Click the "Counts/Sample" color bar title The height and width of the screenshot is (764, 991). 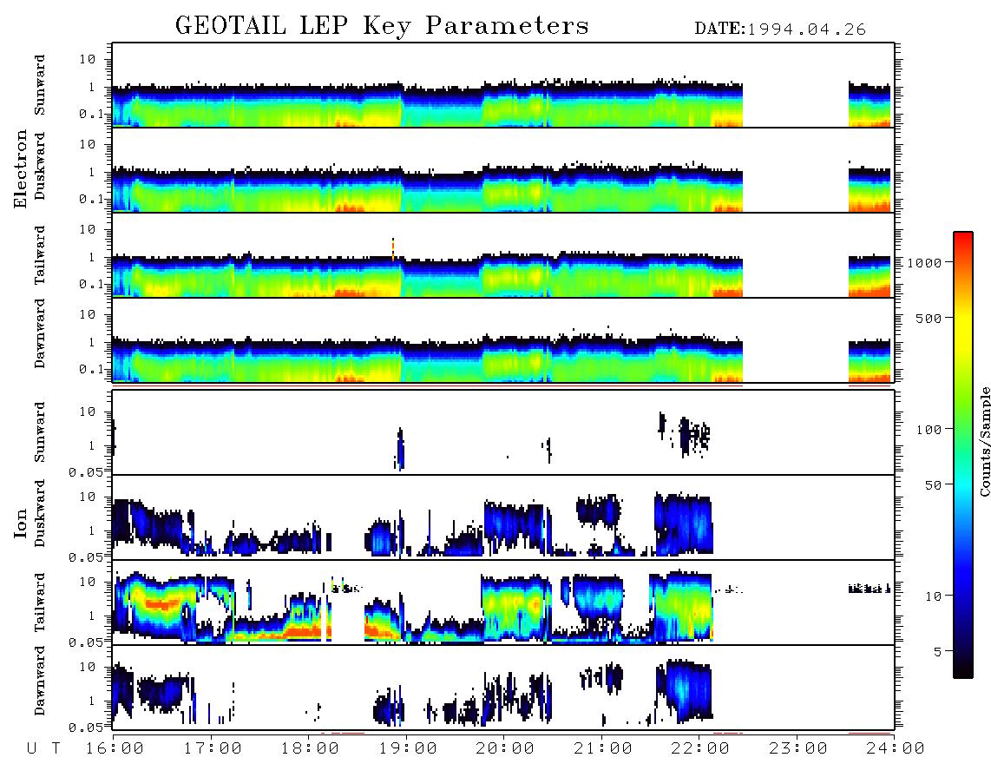pos(984,442)
